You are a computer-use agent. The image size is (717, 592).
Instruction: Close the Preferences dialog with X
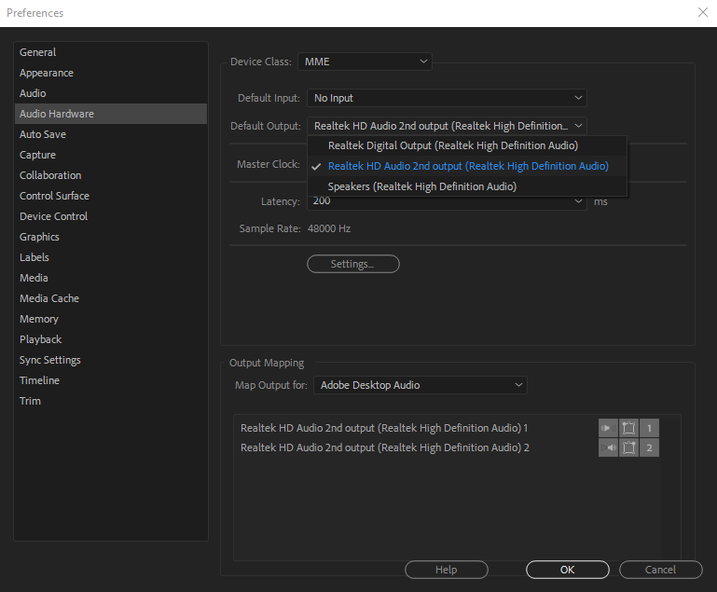pyautogui.click(x=702, y=12)
